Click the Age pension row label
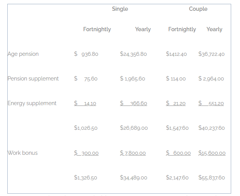The width and height of the screenshot is (240, 196). coord(23,54)
